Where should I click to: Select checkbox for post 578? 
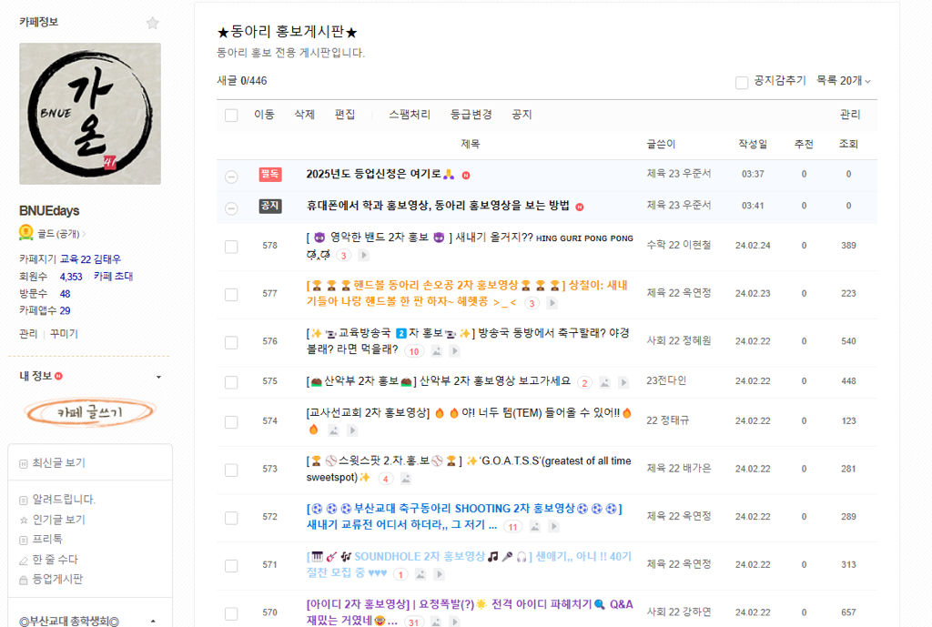point(231,247)
